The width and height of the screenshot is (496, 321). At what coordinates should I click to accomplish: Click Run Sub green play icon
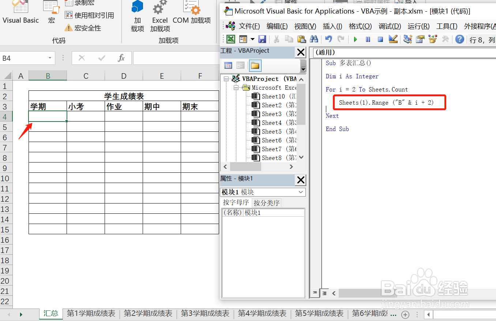(355, 39)
